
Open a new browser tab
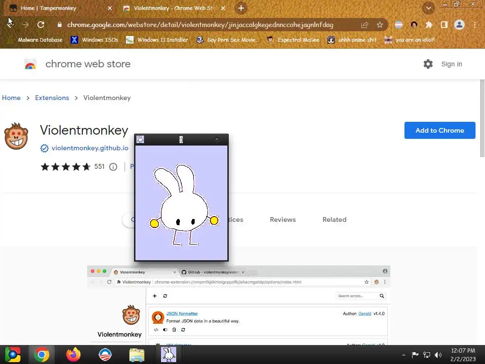point(241,9)
